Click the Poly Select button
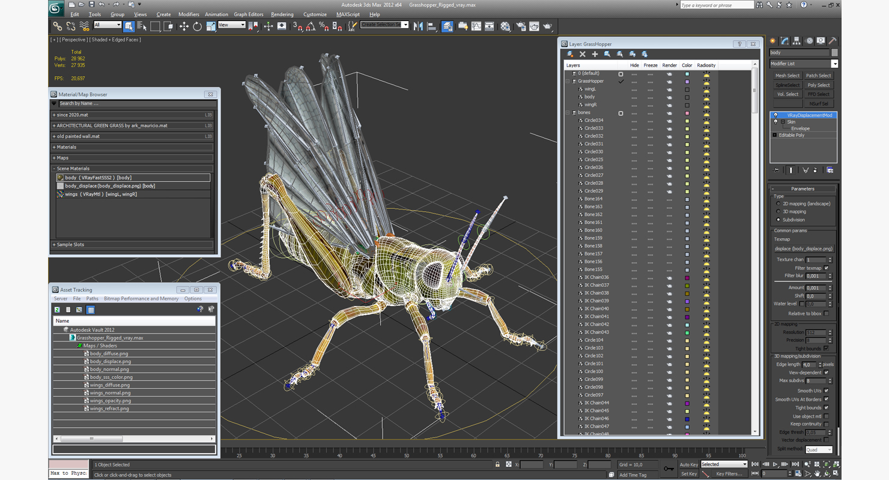 coord(818,85)
